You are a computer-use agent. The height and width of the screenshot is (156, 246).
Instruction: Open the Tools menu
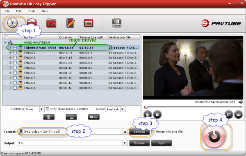[32, 11]
